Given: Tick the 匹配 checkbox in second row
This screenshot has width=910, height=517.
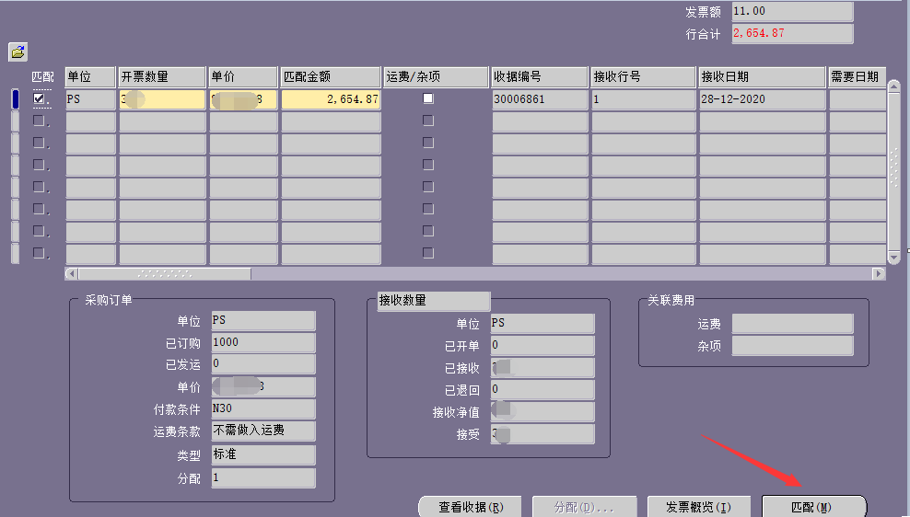Looking at the screenshot, I should coord(39,121).
